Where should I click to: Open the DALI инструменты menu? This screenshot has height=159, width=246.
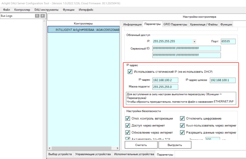(x=46, y=10)
